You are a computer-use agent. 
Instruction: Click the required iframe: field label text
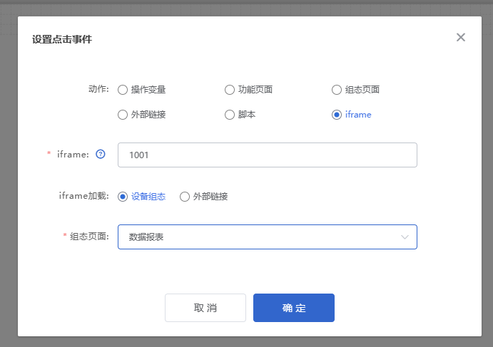[x=73, y=154]
